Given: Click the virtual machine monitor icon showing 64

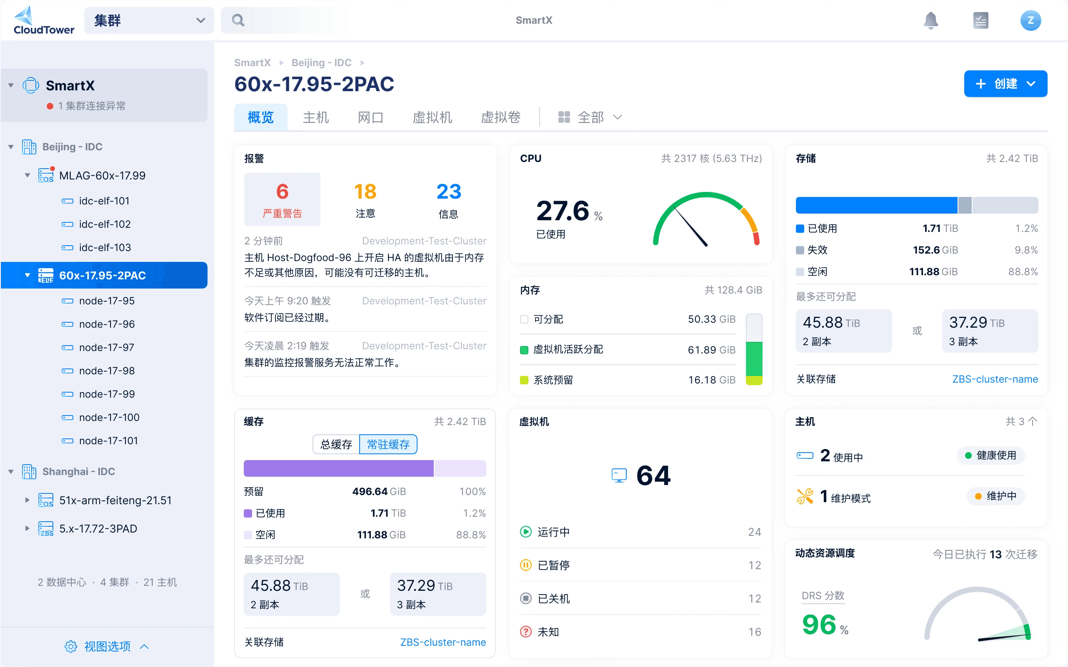Looking at the screenshot, I should point(619,475).
